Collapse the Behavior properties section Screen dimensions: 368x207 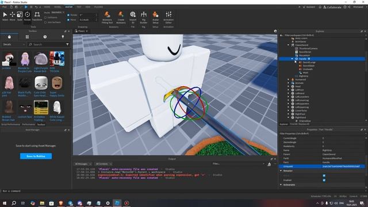tap(281, 171)
